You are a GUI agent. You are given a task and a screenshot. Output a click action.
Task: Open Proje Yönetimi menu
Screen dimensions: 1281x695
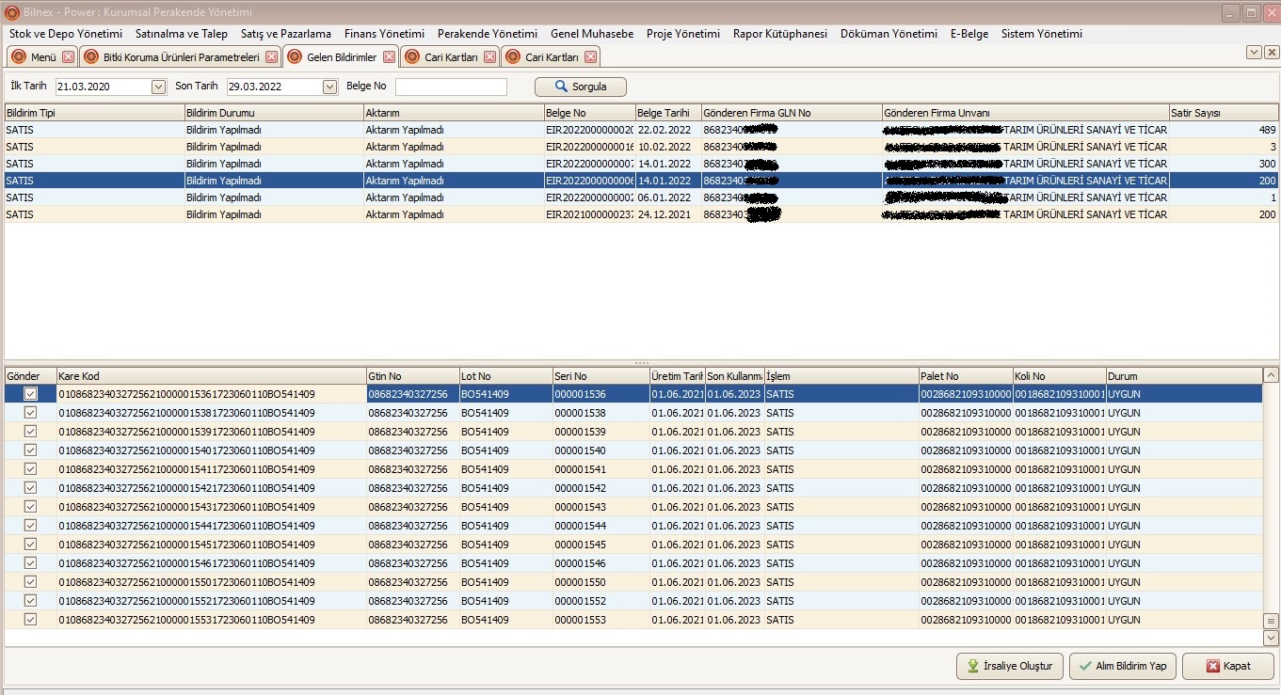point(683,34)
